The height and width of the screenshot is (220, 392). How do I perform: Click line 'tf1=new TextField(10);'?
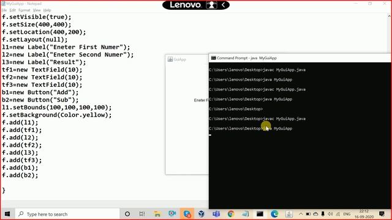tap(42, 70)
